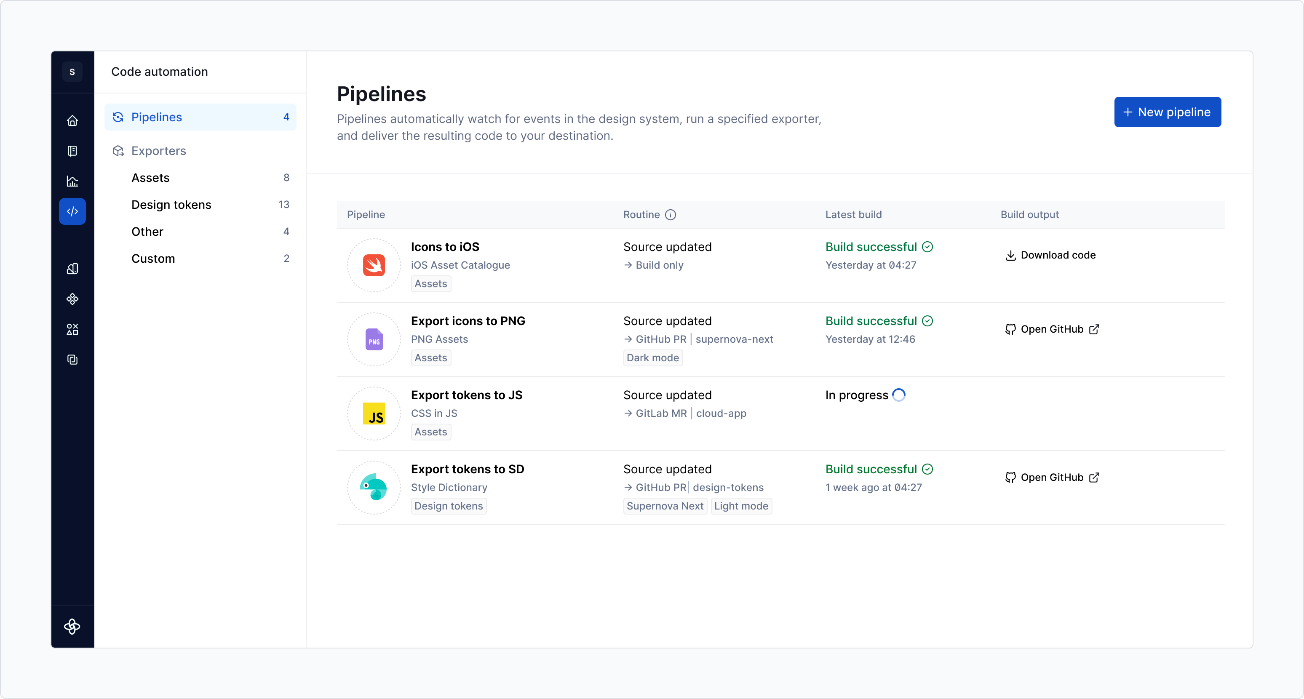Open the Custom exporters category
The image size is (1304, 699).
pos(153,258)
